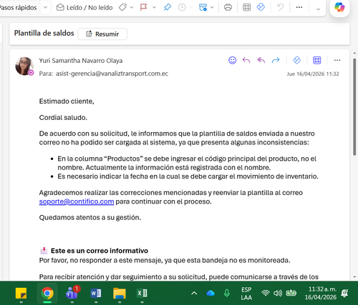Open the Pasos rápidos dropdown arrow
This screenshot has width=358, height=305.
(x=45, y=8)
